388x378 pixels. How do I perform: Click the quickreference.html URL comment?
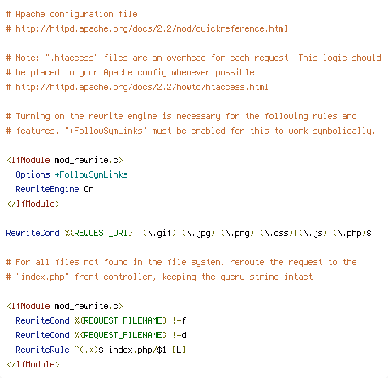tap(147, 28)
